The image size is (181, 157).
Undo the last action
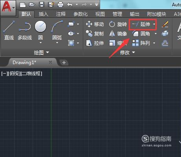70,5
